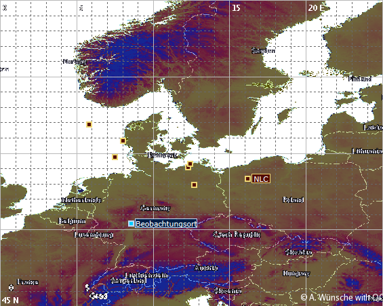
Task: Select the Poland country label
Action: tap(294, 199)
